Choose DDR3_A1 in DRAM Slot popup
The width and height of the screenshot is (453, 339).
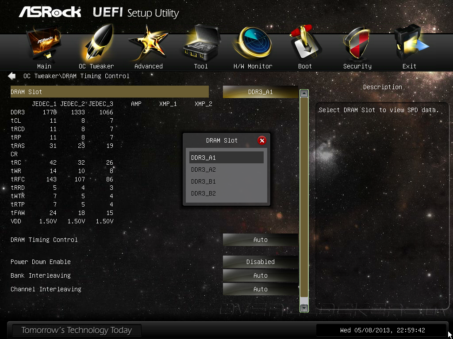point(226,158)
